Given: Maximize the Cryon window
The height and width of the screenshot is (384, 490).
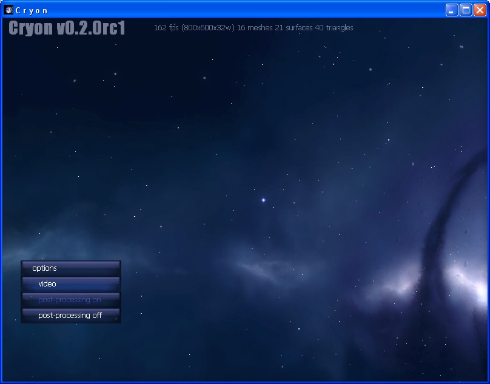Looking at the screenshot, I should click(x=466, y=10).
